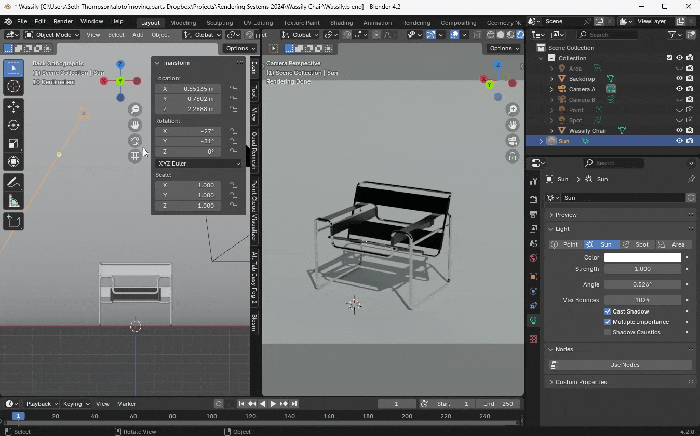Open the Add menu in viewport header
The image size is (700, 436).
(138, 35)
